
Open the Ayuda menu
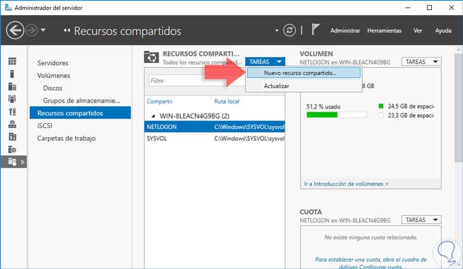click(443, 30)
